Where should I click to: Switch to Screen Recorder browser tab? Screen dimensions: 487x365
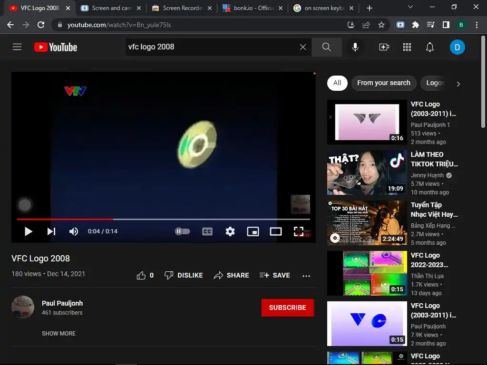coord(182,8)
